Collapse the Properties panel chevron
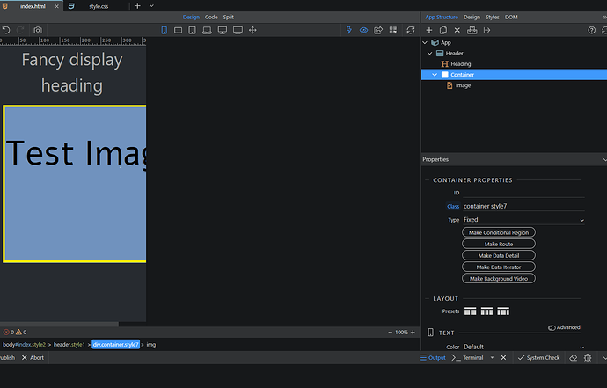This screenshot has height=388, width=607. 603,159
